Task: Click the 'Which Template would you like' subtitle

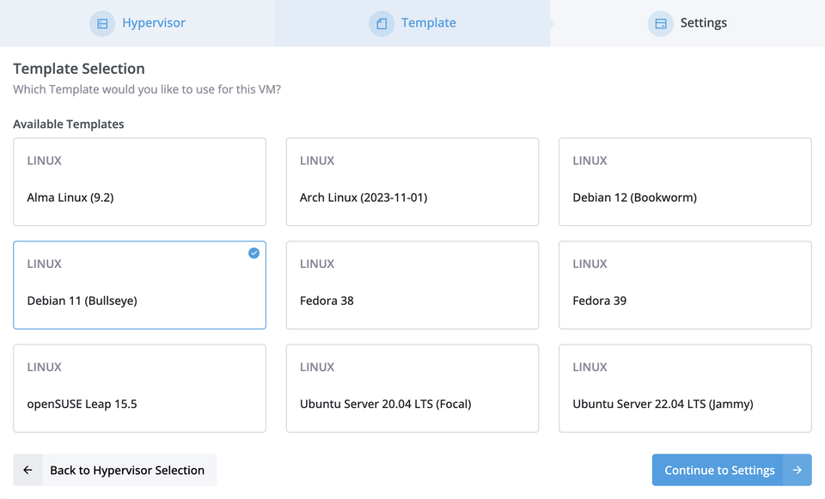Action: [147, 89]
